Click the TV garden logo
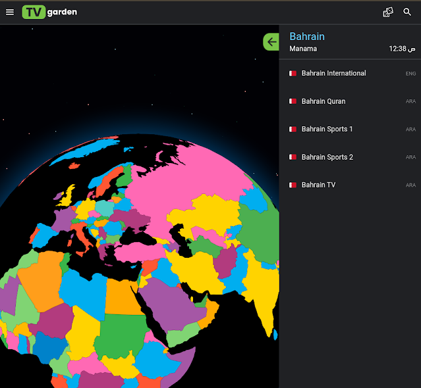Viewport: 421px width, 388px height. tap(49, 12)
